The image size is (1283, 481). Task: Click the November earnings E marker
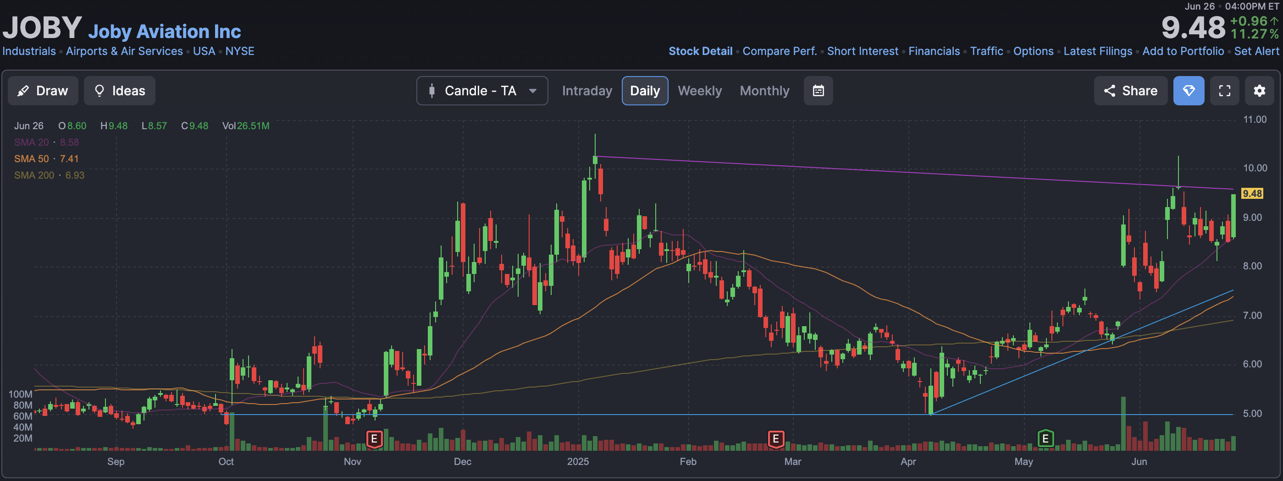[x=374, y=439]
